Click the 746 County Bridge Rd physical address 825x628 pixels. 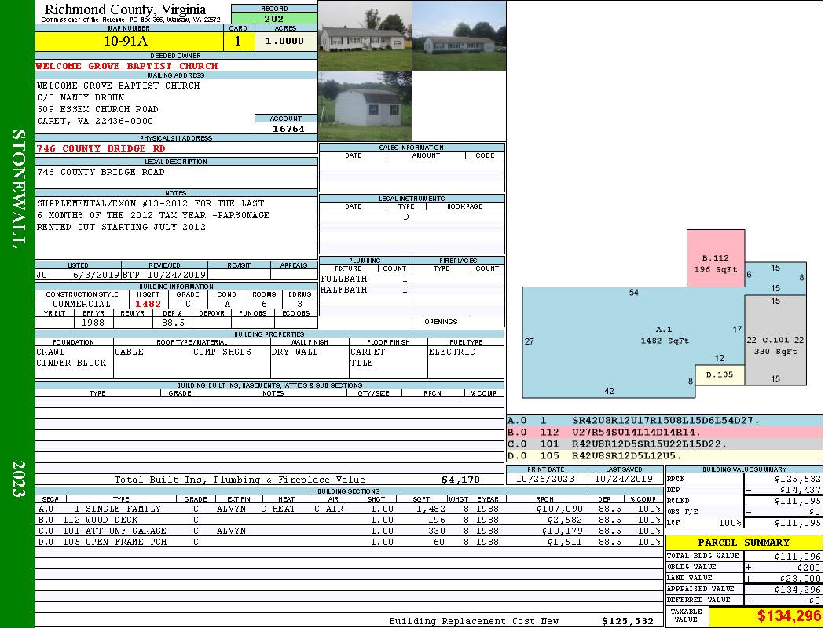[101, 148]
